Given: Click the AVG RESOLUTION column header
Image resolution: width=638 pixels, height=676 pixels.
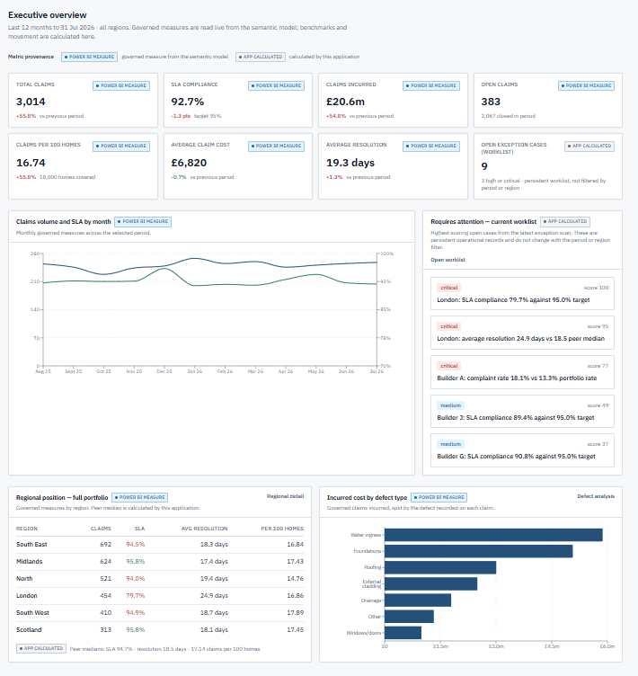Looking at the screenshot, I should coord(204,529).
